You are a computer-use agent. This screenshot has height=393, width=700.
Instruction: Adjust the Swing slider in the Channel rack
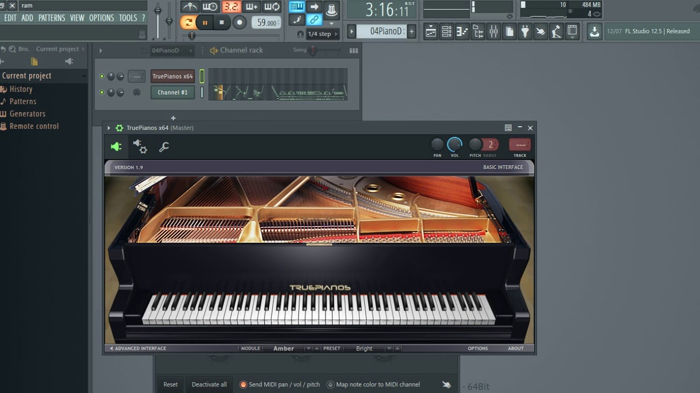312,50
